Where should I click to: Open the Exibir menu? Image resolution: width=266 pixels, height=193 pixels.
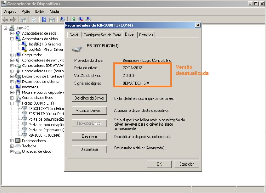pos(40,11)
